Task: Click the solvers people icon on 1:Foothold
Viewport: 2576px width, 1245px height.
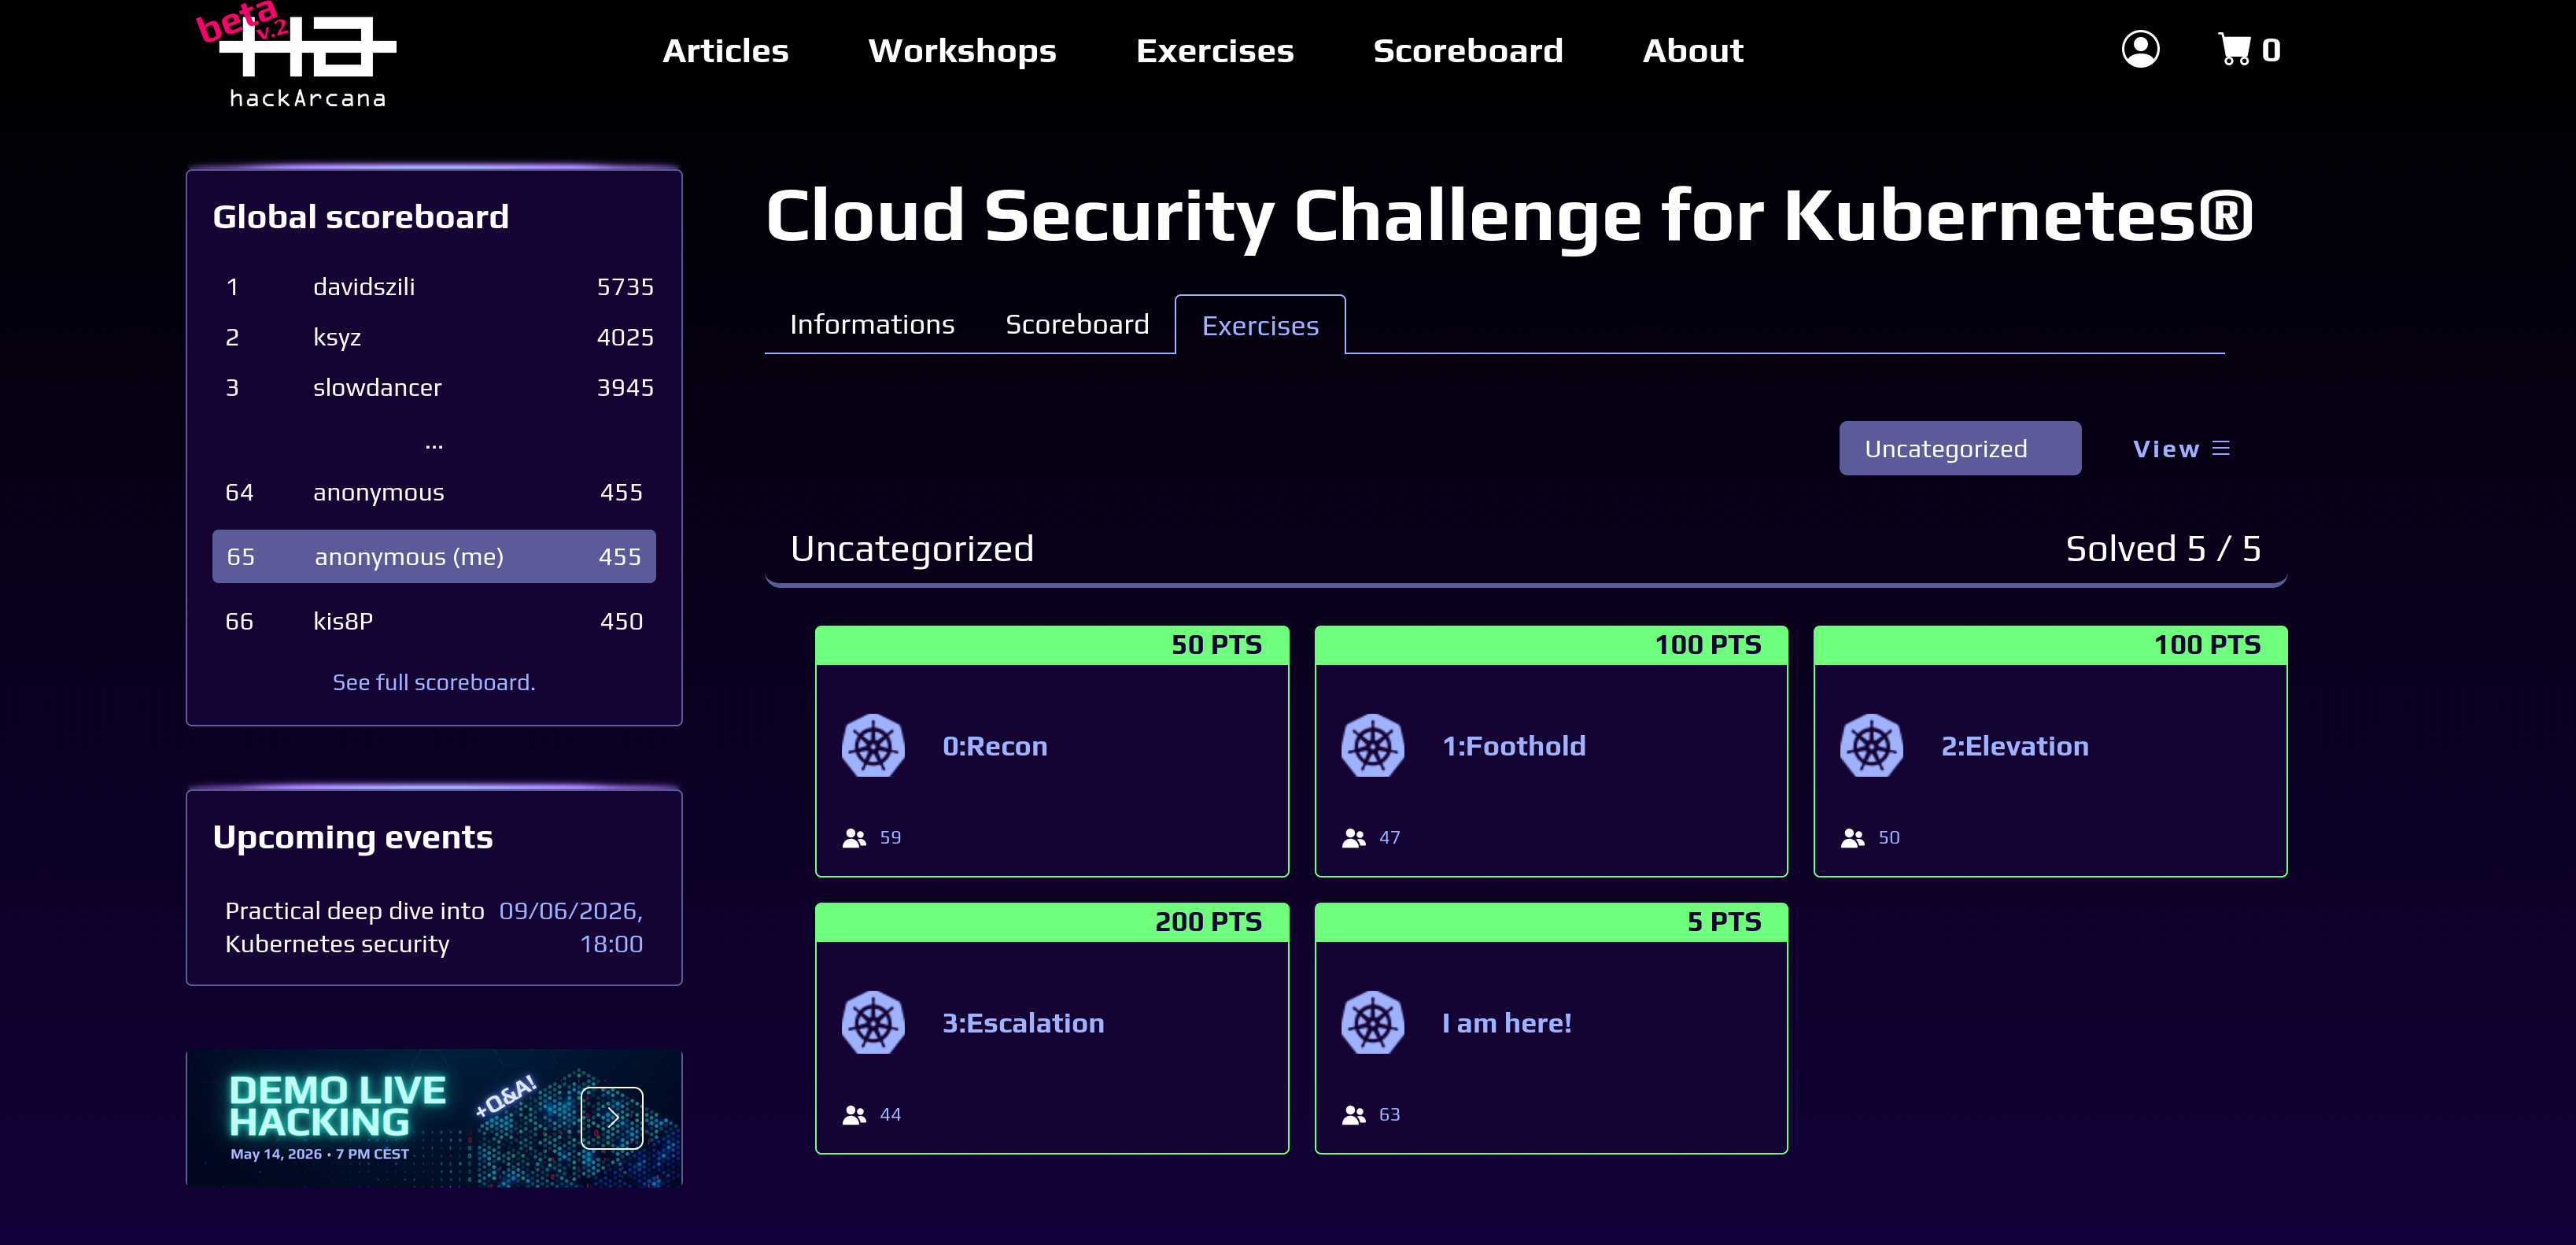Action: coord(1354,838)
